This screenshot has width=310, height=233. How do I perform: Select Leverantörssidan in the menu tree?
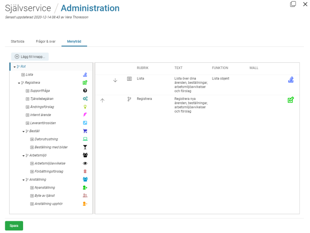click(x=43, y=123)
